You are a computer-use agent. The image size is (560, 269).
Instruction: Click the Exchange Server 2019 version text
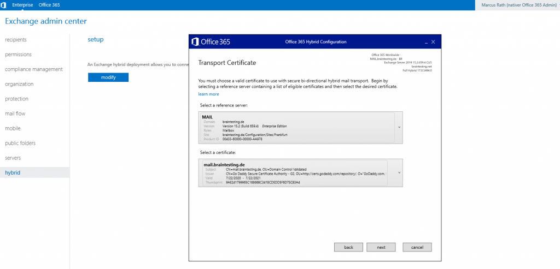pos(408,63)
